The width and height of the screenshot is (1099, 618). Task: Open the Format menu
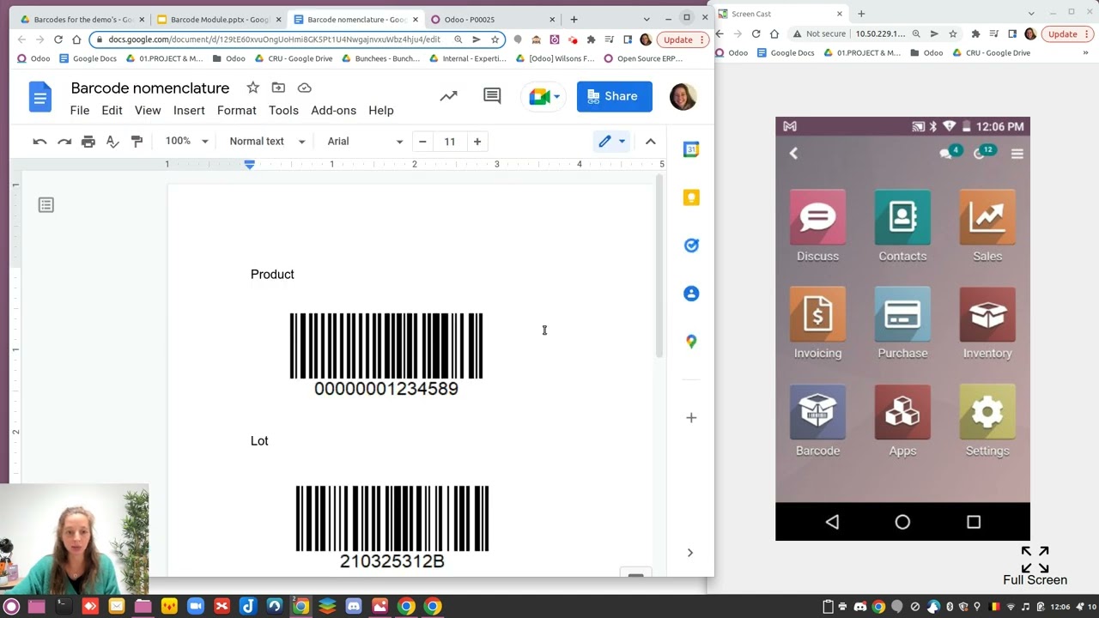pos(237,110)
